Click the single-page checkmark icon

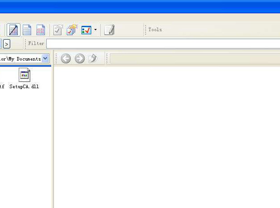58,30
